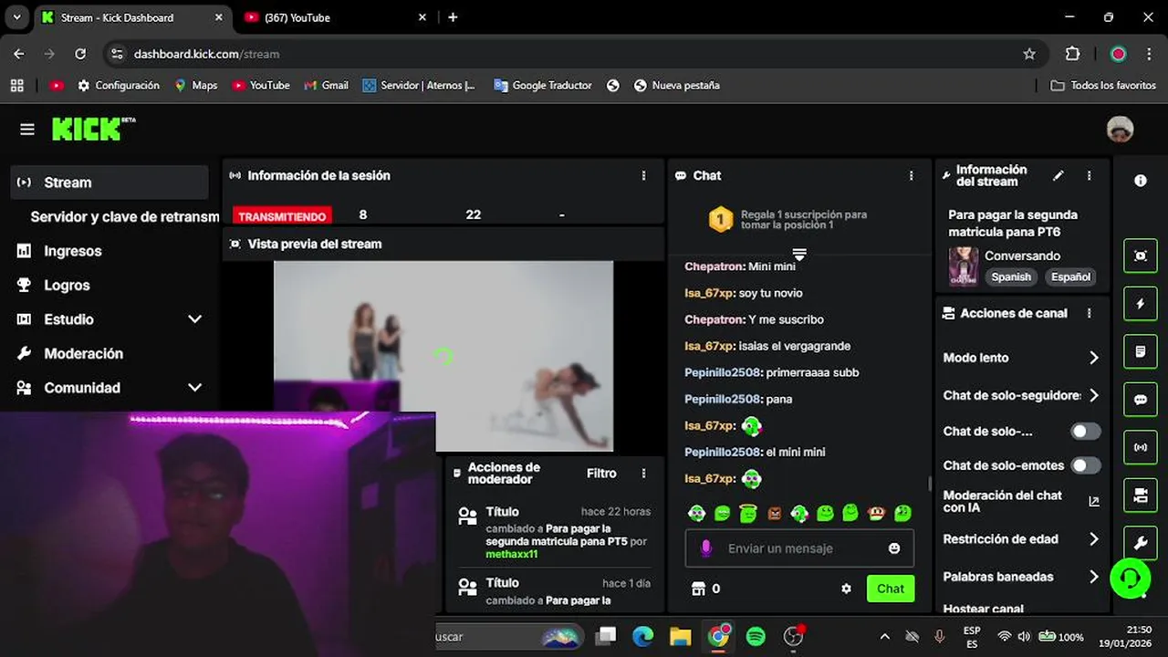Click the purple microphone icon in chat input
Viewport: 1168px width, 657px height.
tap(705, 548)
